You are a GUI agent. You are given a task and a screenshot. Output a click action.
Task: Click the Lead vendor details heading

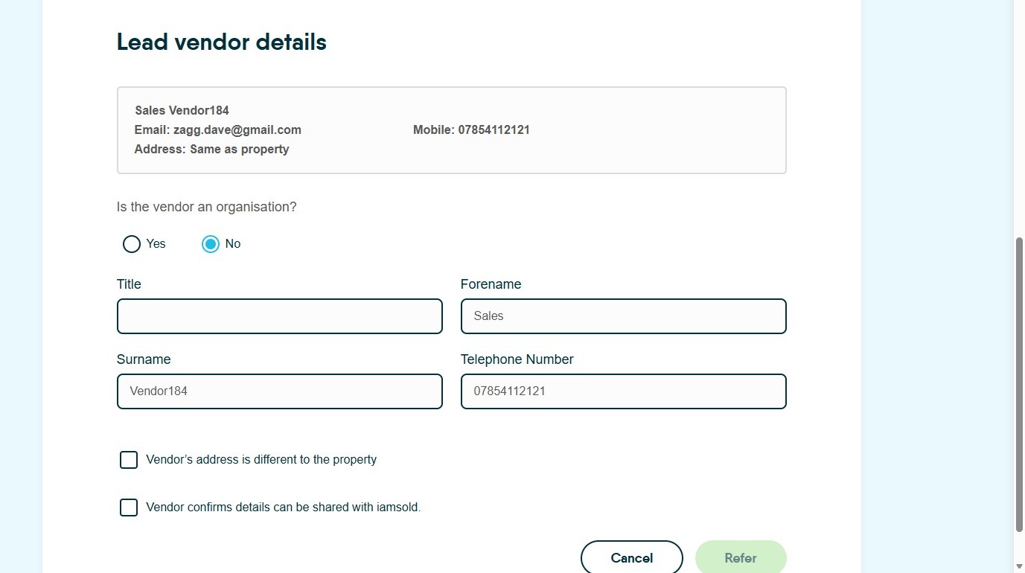(222, 42)
